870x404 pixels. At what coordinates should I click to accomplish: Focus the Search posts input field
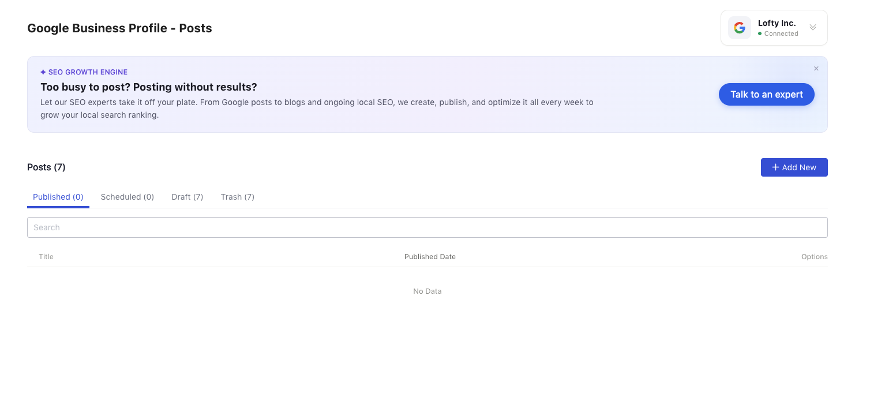427,227
